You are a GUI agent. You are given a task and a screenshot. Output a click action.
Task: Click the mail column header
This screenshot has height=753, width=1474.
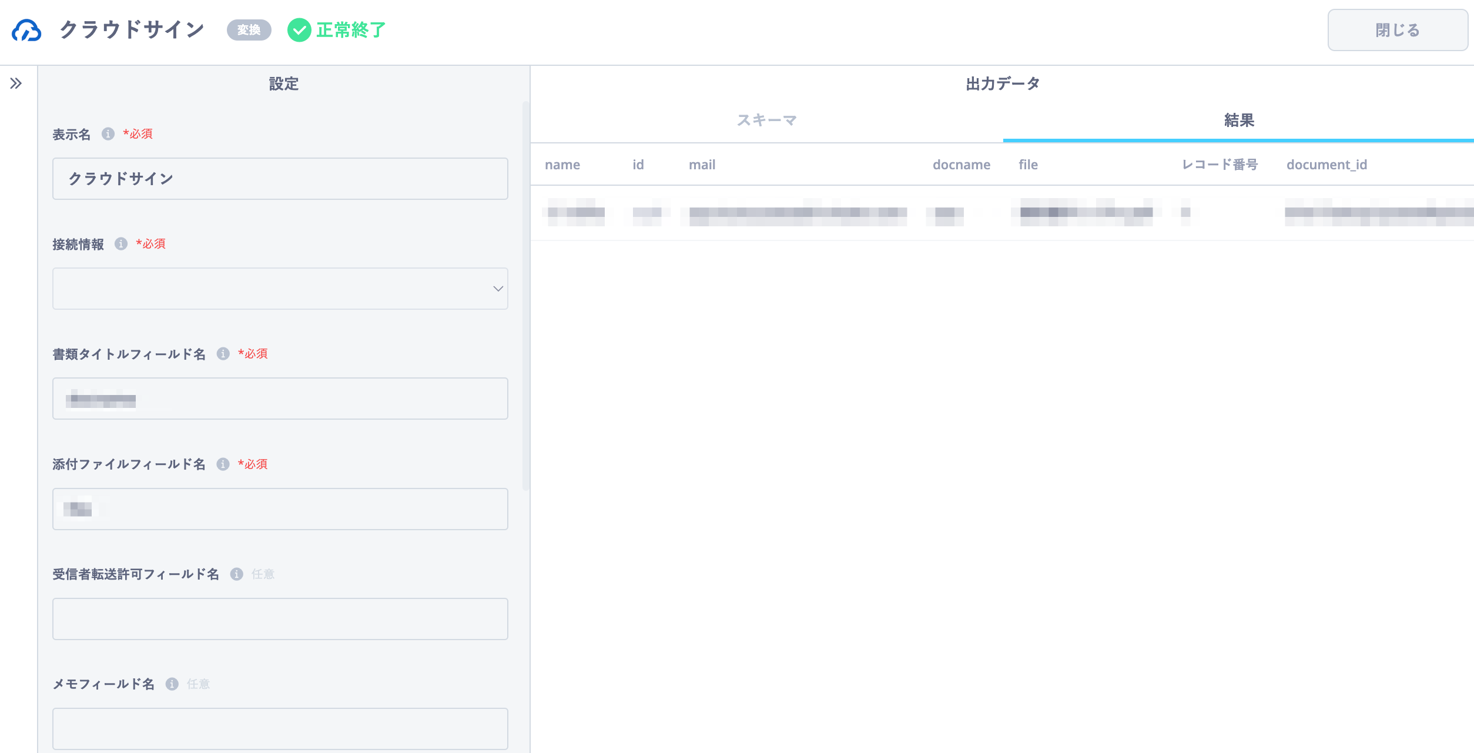(x=702, y=165)
